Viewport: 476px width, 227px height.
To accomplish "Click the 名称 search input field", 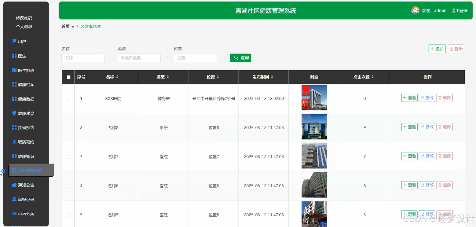I will [x=83, y=58].
